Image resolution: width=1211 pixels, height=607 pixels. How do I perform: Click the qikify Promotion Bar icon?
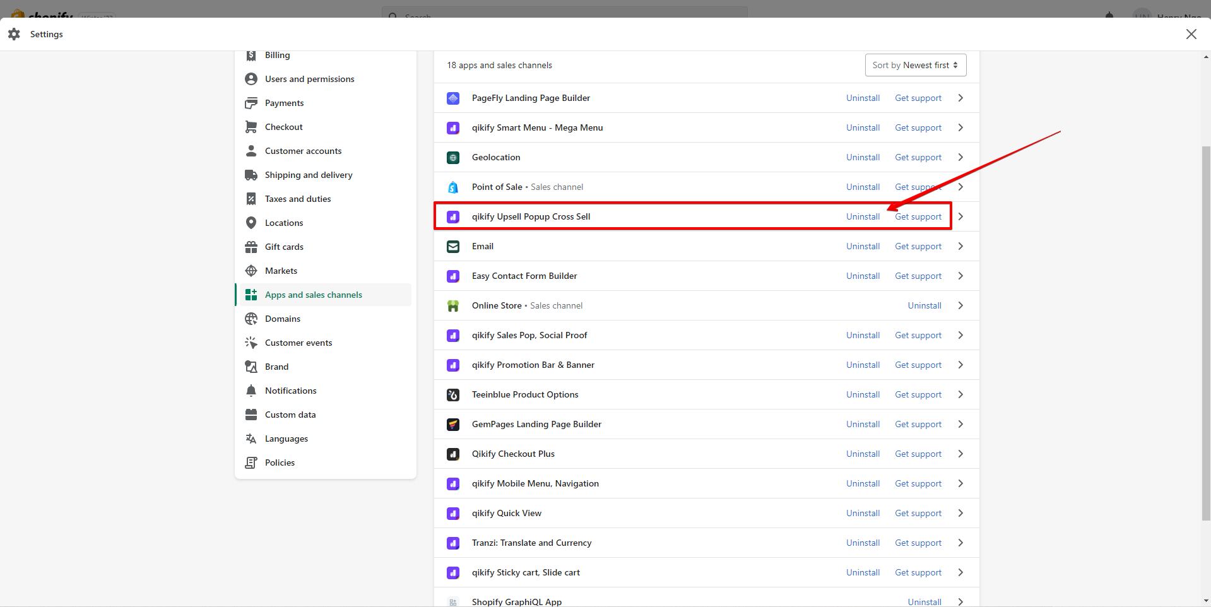click(453, 365)
